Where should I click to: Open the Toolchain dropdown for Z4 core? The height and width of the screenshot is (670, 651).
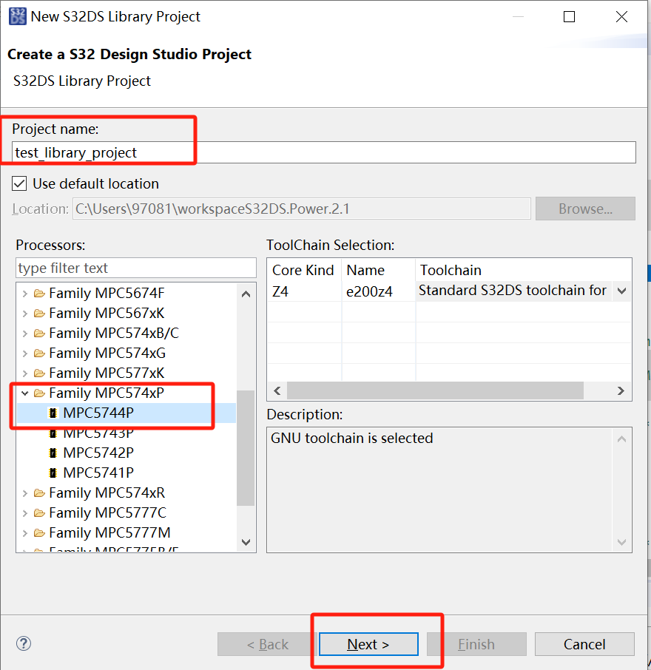(x=622, y=291)
